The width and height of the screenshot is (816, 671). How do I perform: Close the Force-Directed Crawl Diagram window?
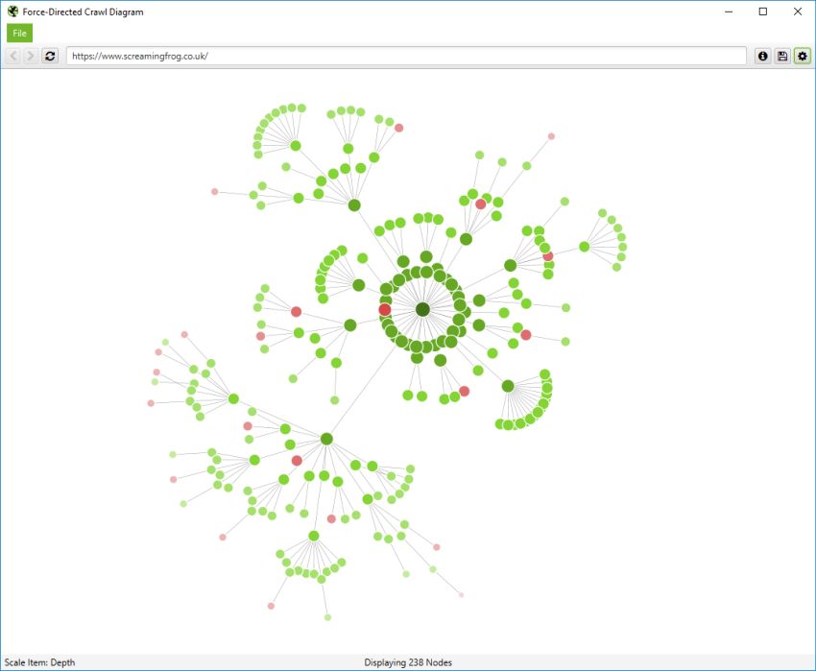click(x=797, y=12)
